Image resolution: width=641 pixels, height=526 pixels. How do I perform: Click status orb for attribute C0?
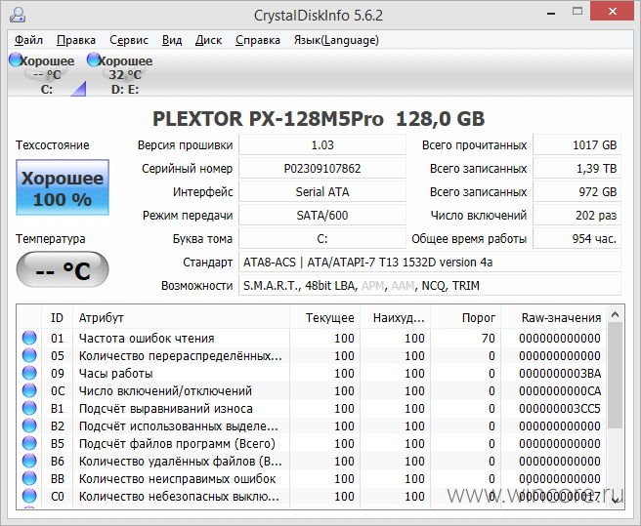point(29,496)
